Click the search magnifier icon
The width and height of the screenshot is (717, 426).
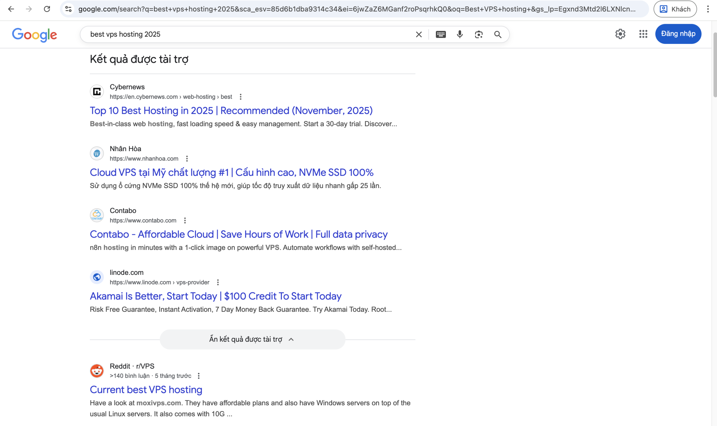click(497, 34)
